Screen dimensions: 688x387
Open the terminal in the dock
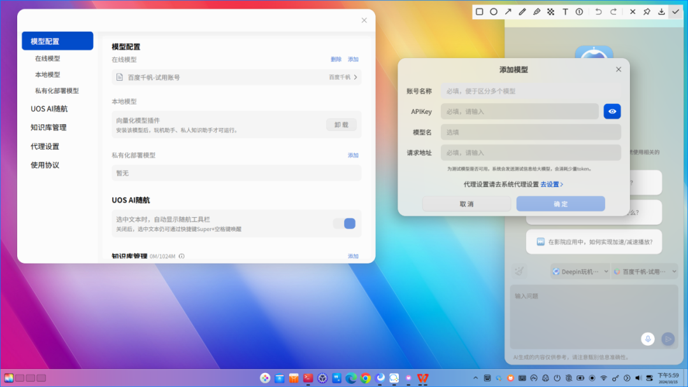[308, 378]
